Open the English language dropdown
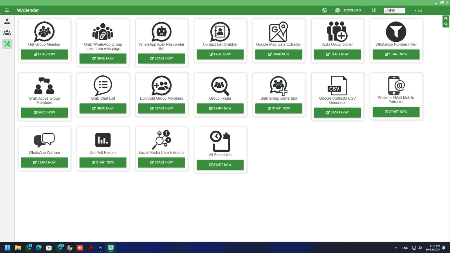The height and width of the screenshot is (253, 450). click(x=395, y=10)
